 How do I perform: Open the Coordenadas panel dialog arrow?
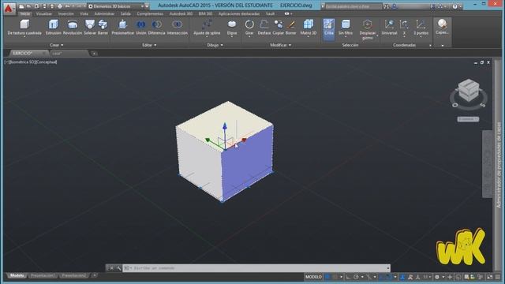click(430, 46)
